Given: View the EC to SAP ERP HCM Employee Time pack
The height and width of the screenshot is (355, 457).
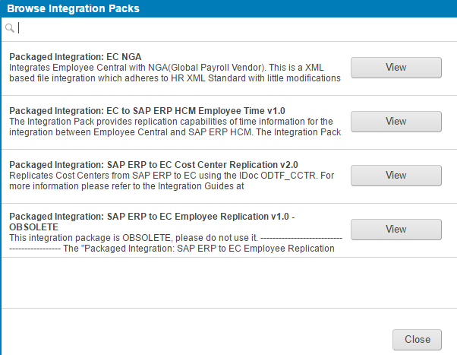Looking at the screenshot, I should pos(396,122).
